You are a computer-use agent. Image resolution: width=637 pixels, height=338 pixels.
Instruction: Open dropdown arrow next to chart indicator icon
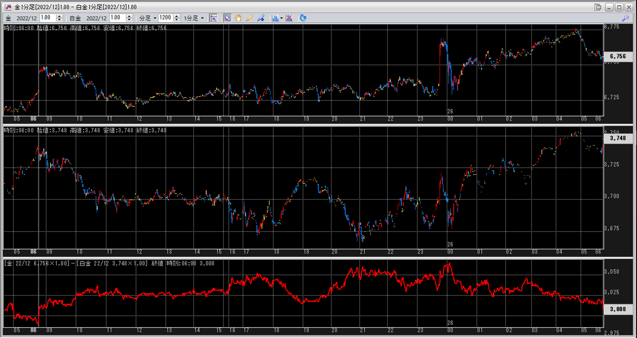coord(281,18)
